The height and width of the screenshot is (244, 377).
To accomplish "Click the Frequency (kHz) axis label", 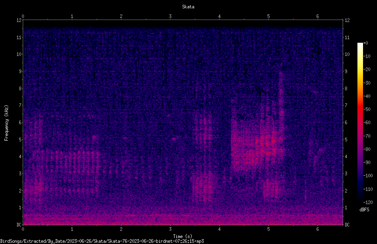I will click(6, 123).
